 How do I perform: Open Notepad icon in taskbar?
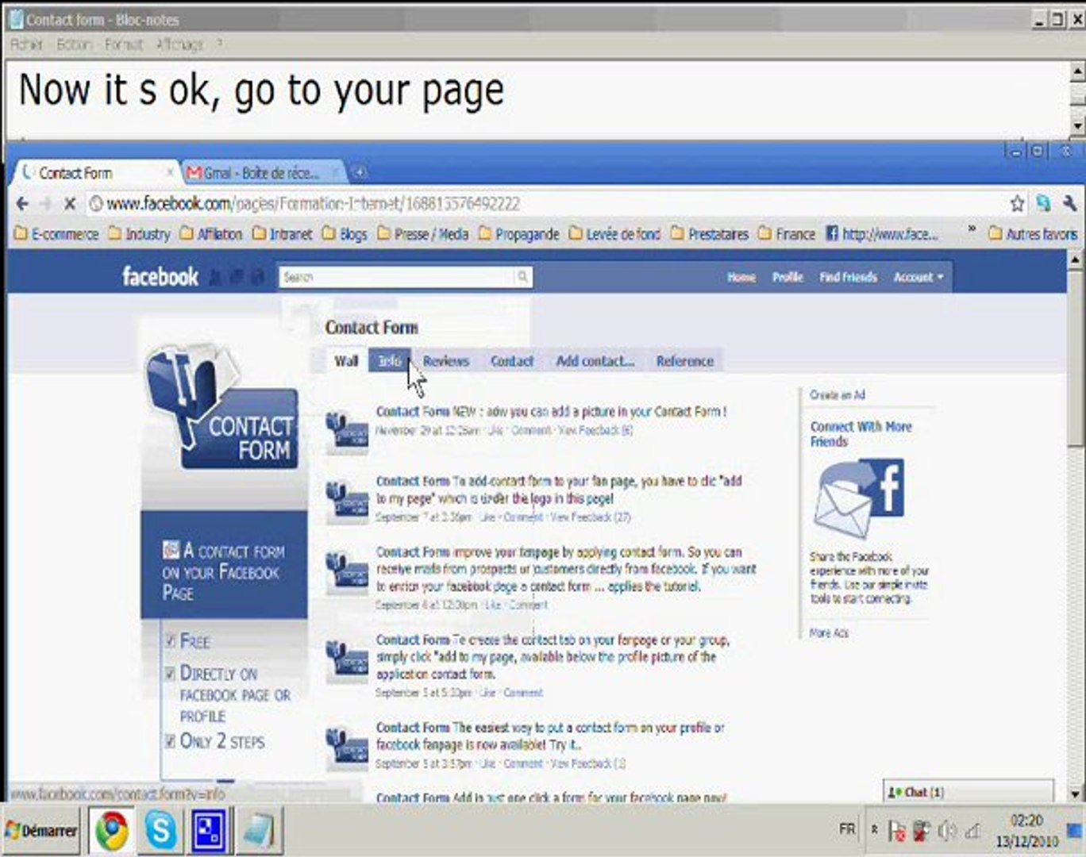coord(257,831)
